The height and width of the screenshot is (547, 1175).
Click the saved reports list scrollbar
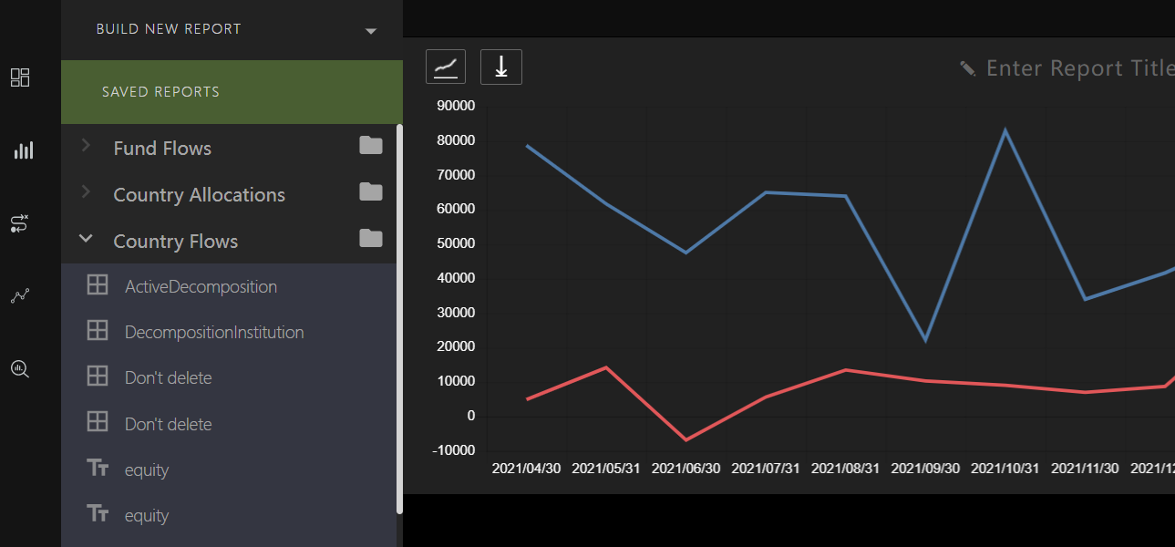coord(399,319)
